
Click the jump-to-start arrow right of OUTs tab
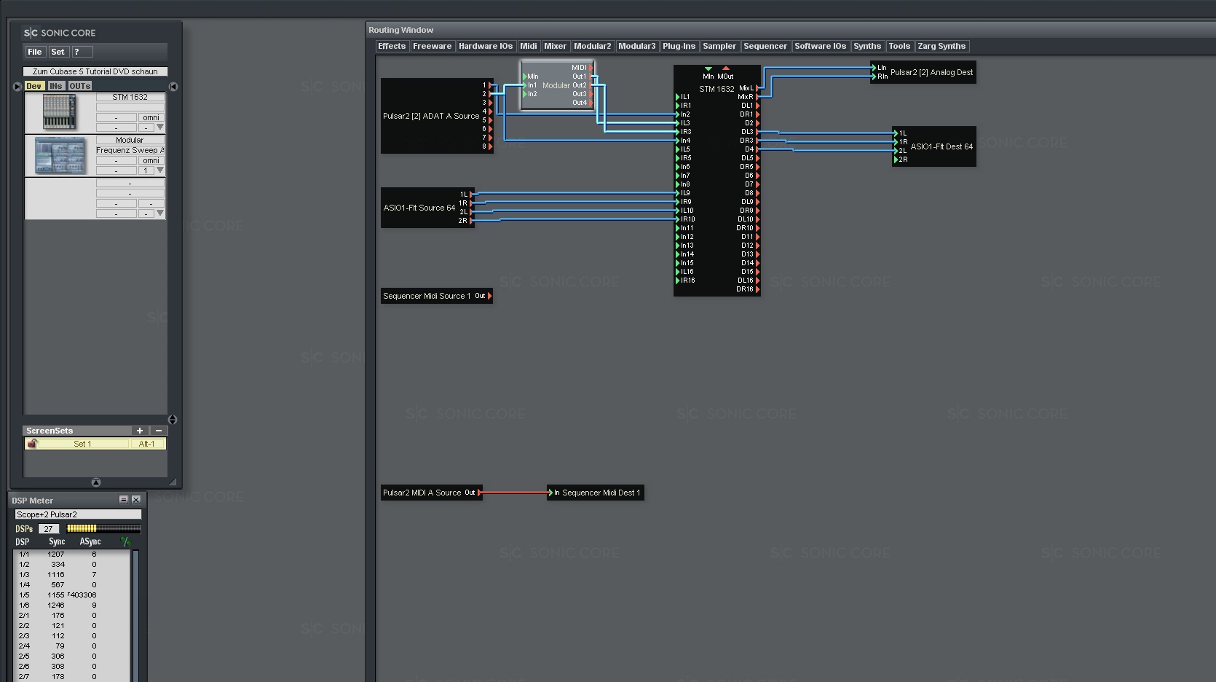click(x=173, y=86)
